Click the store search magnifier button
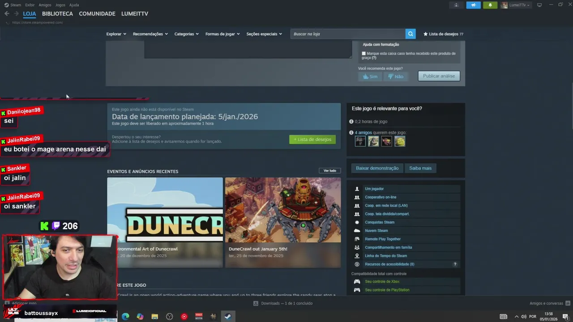This screenshot has width=573, height=322. (411, 34)
